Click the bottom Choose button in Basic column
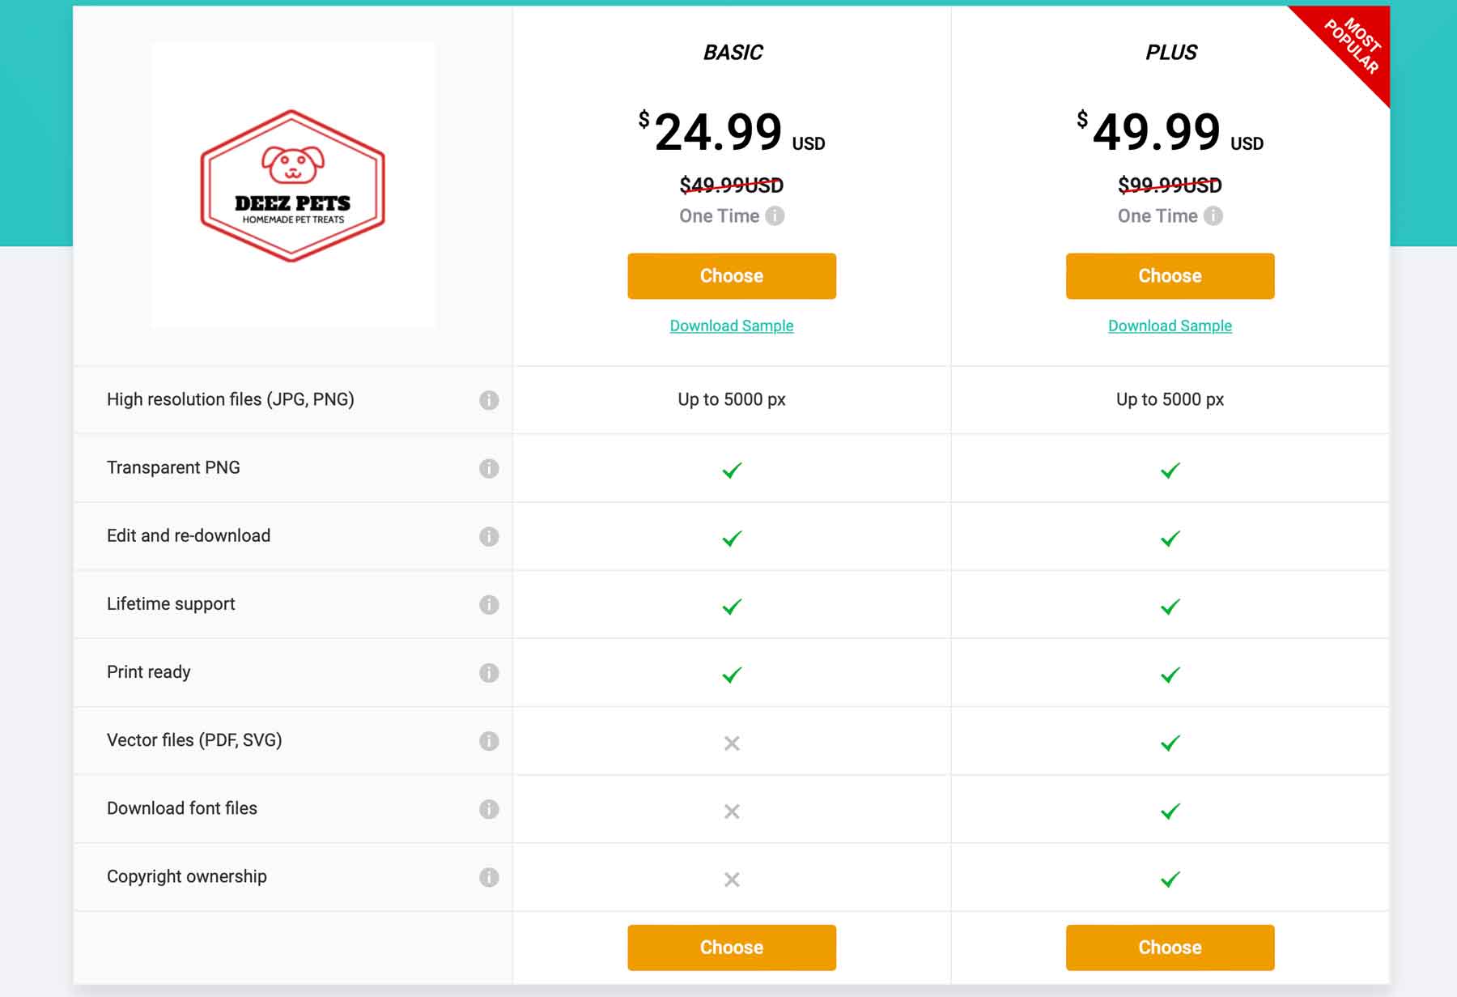 [x=731, y=947]
